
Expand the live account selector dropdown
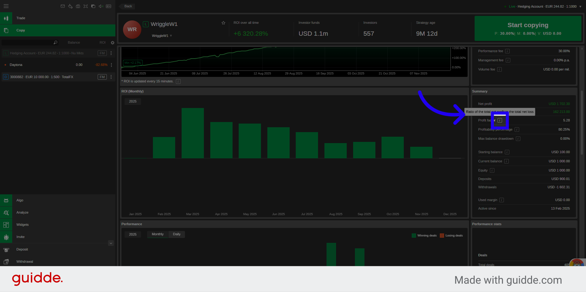pos(580,6)
